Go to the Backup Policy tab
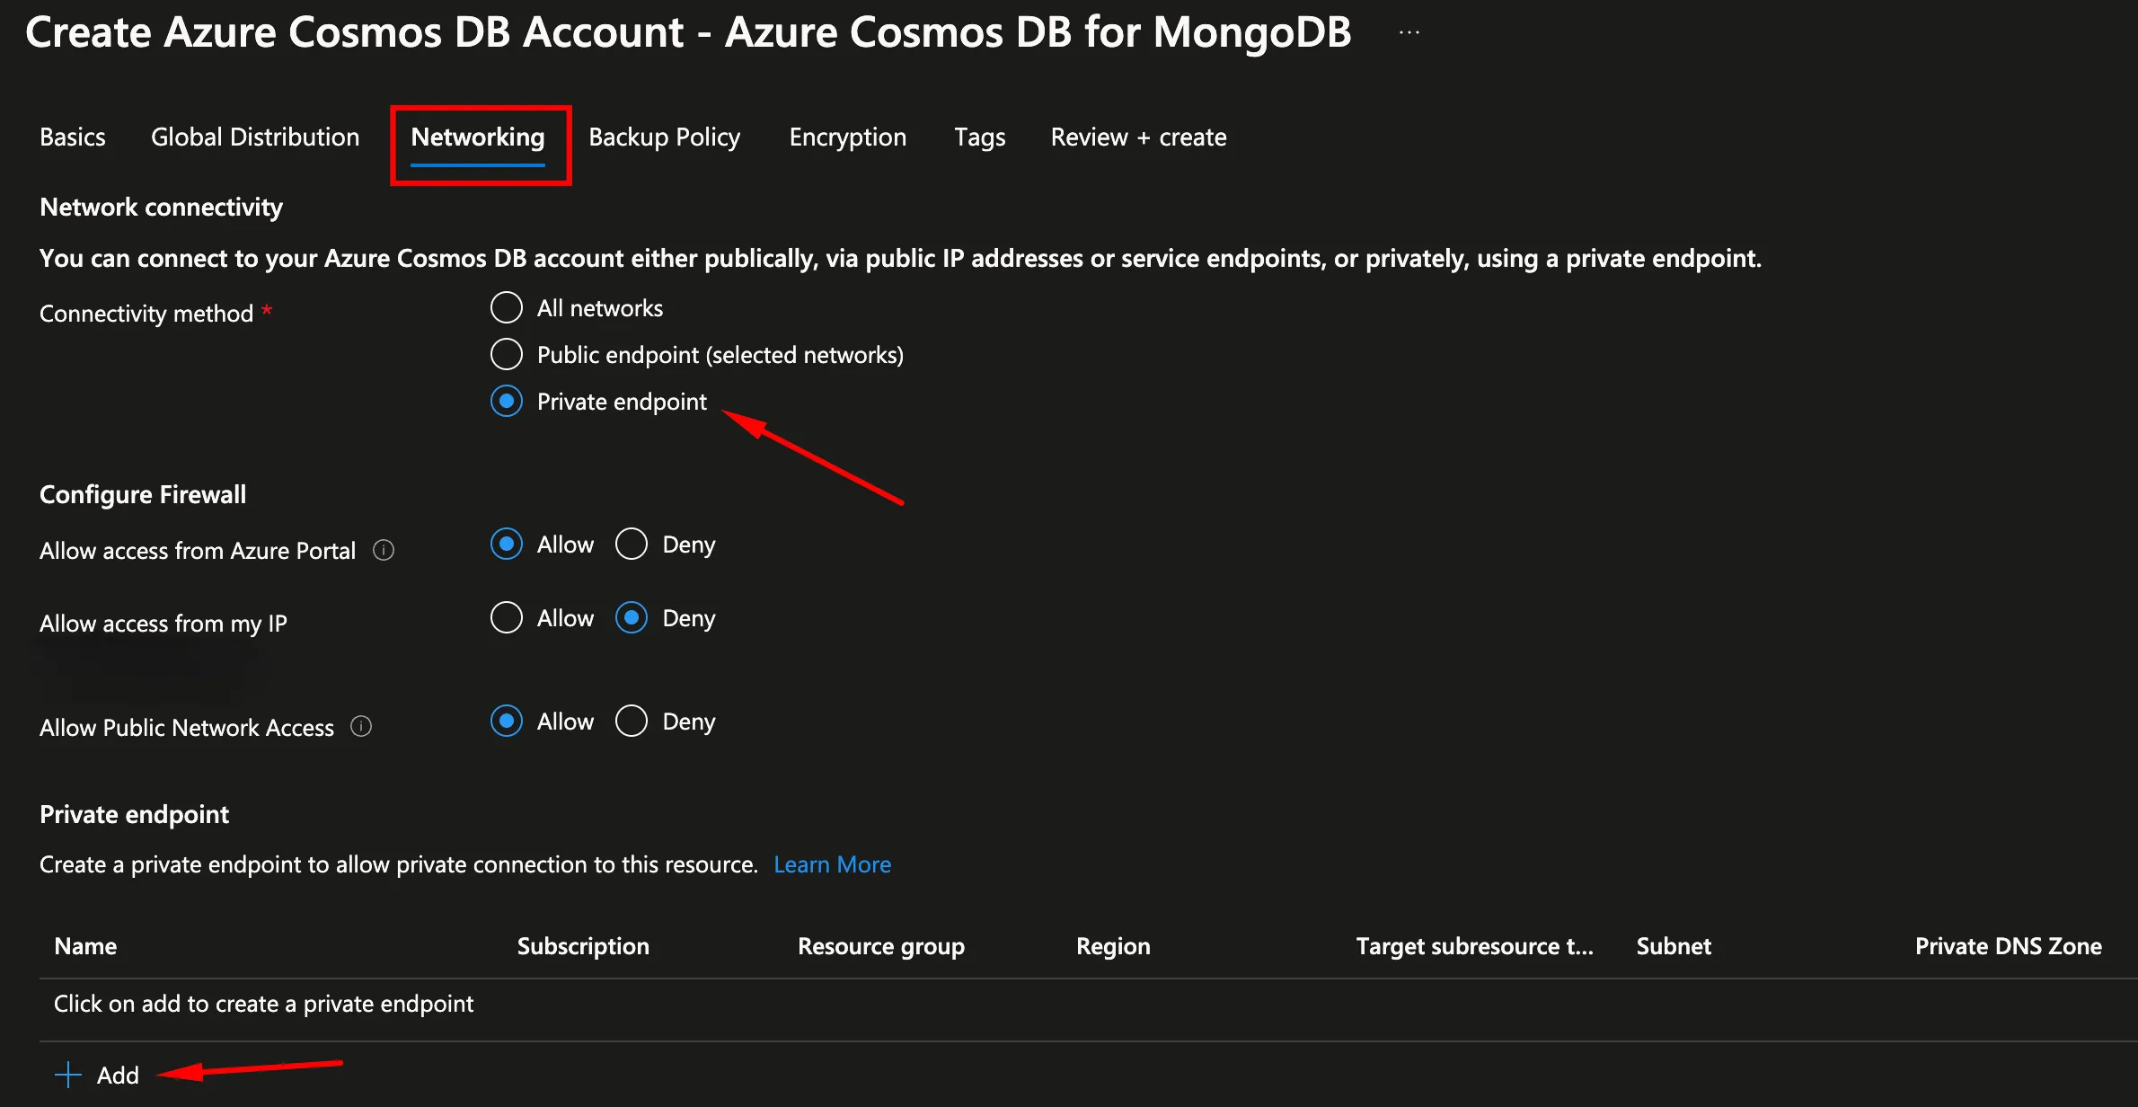This screenshot has width=2138, height=1107. pyautogui.click(x=664, y=137)
